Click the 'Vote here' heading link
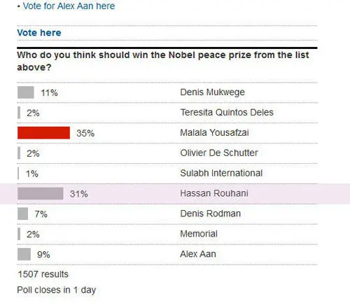The width and height of the screenshot is (350, 308). (39, 33)
